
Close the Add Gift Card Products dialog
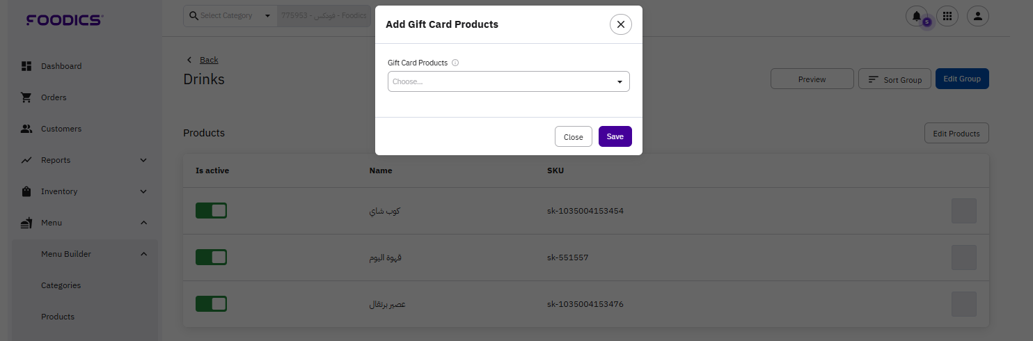point(620,24)
